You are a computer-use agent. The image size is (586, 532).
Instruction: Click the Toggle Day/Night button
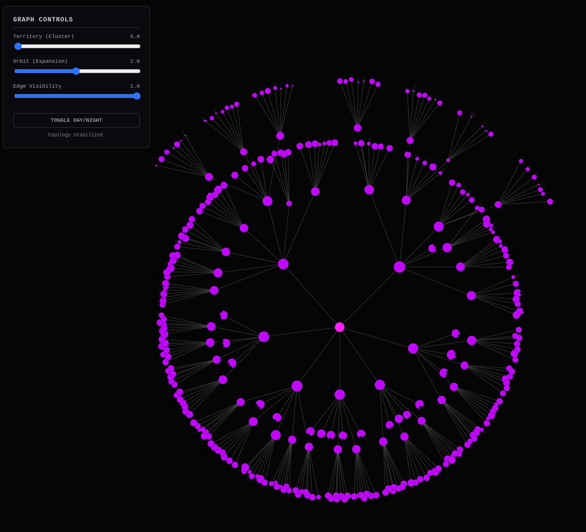(76, 120)
